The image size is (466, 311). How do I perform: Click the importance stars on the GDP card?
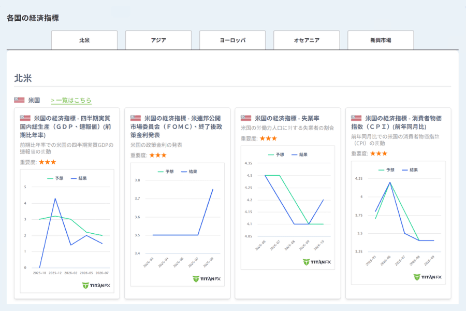click(48, 162)
